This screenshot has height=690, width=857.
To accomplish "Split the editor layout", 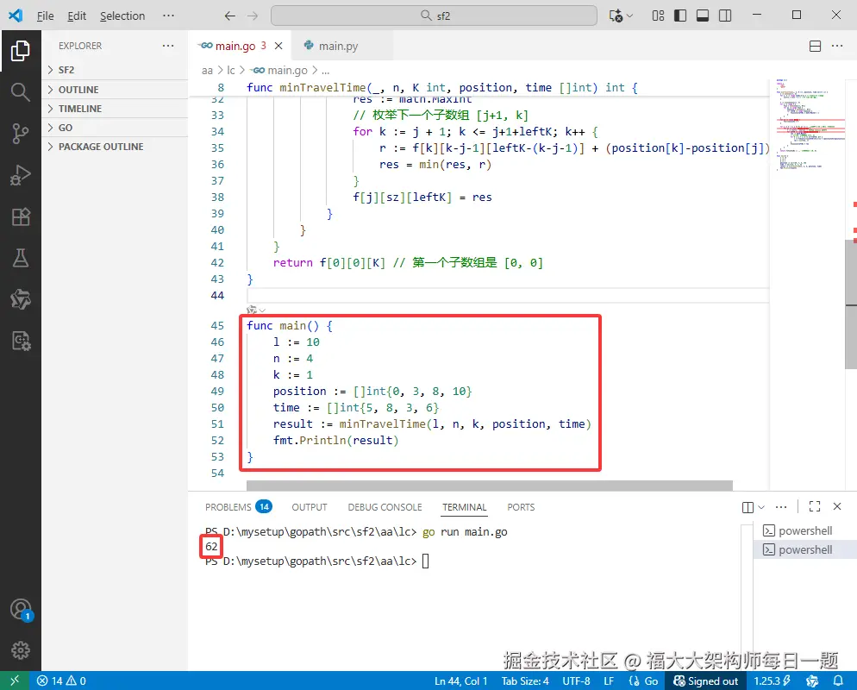I will (815, 46).
